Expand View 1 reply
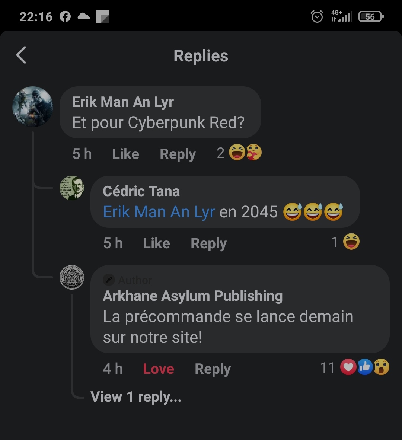Screen dimensions: 402x440 pyautogui.click(x=136, y=397)
